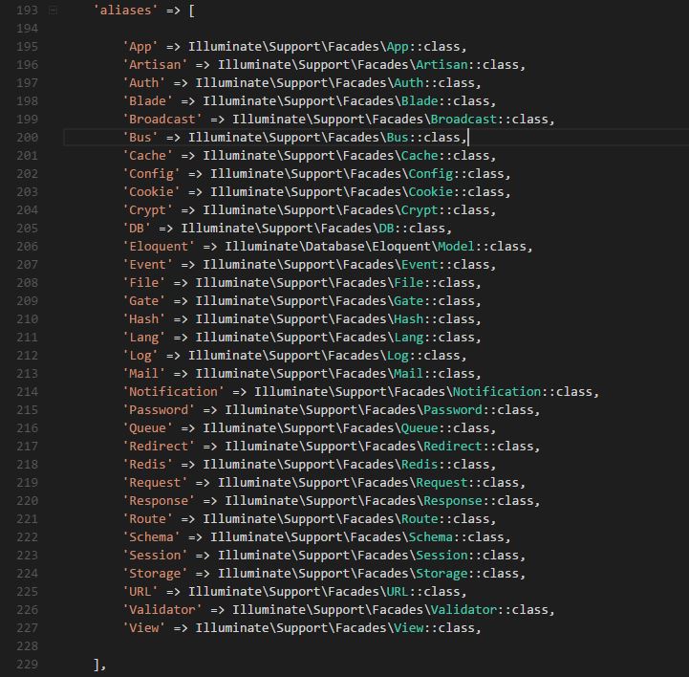
Task: Click the 'URL' alias key
Action: pyautogui.click(x=140, y=592)
